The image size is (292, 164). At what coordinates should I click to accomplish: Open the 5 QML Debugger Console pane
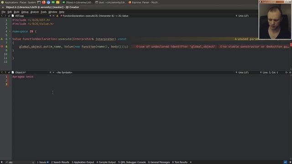point(132,162)
